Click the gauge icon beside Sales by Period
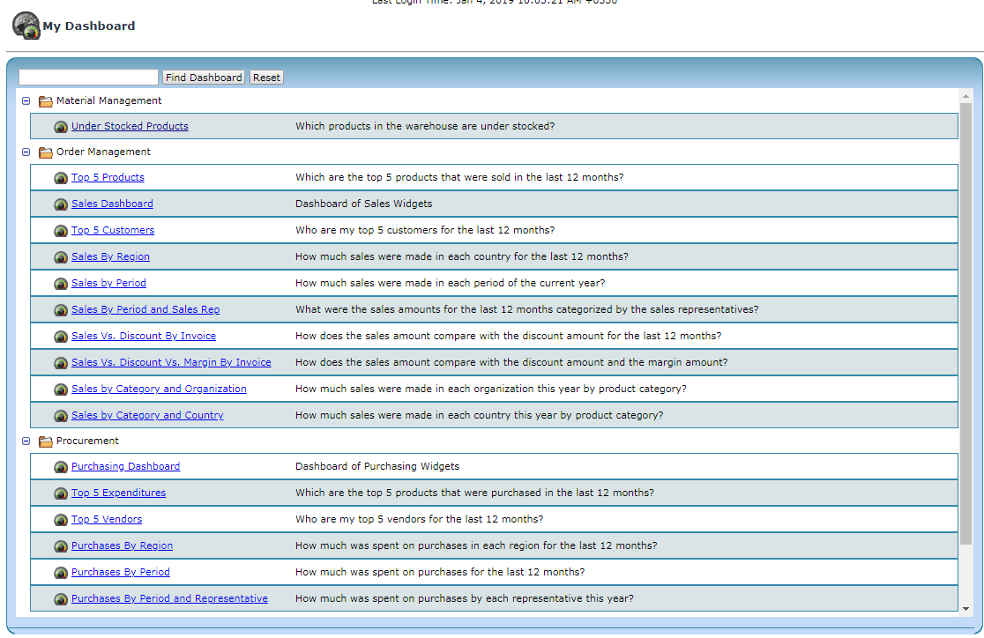 pyautogui.click(x=61, y=284)
